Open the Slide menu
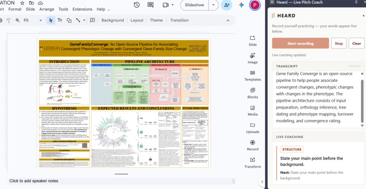Image resolution: width=366 pixels, height=189 pixels. point(30,9)
